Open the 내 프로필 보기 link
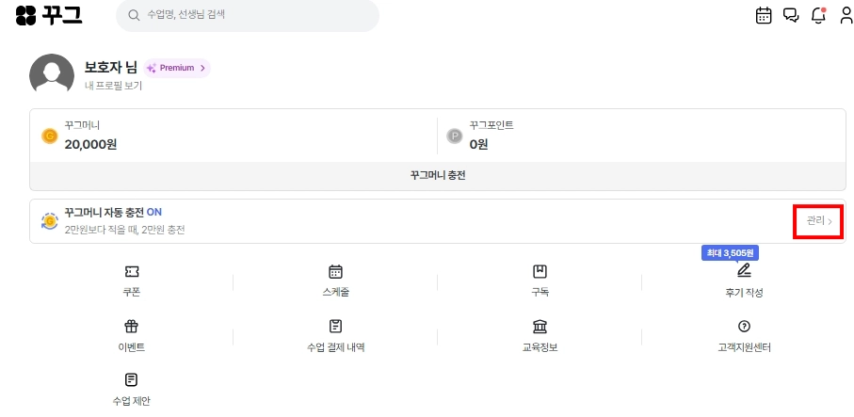 click(x=112, y=86)
